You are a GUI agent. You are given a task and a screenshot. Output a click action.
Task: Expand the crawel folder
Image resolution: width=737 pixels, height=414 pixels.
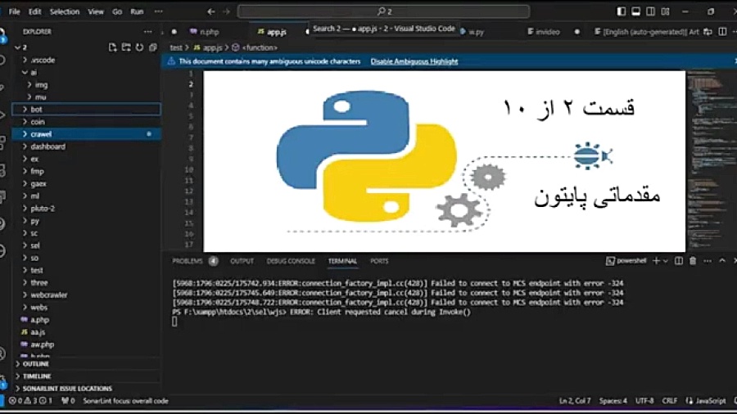(86, 134)
